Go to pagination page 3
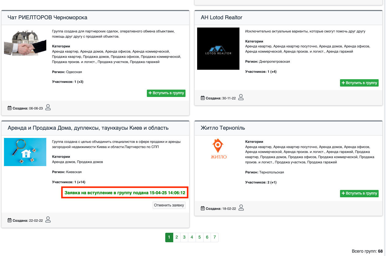Viewport: 386px width, 256px height. pos(184,237)
